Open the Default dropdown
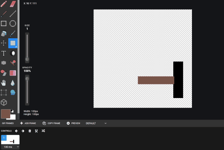Screen dimensions: 224x150 pos(96,123)
